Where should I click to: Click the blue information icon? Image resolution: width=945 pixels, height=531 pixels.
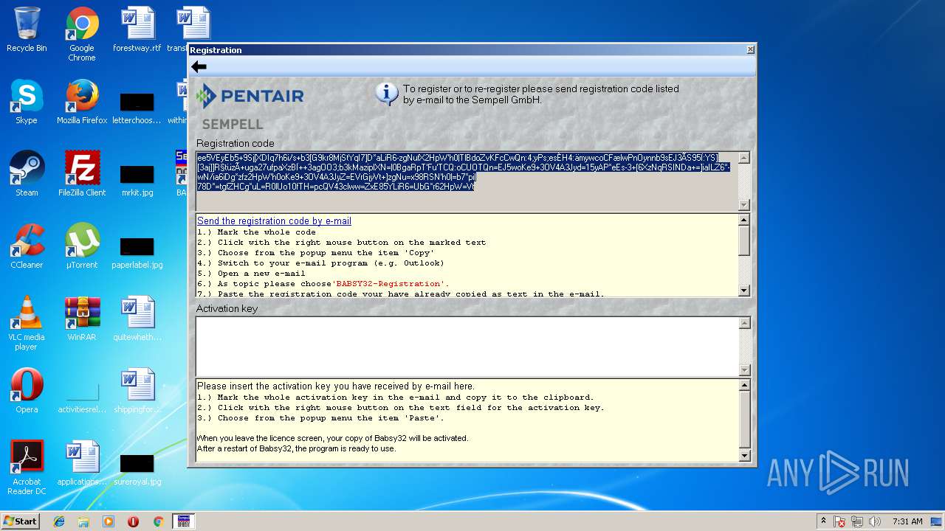[x=387, y=94]
